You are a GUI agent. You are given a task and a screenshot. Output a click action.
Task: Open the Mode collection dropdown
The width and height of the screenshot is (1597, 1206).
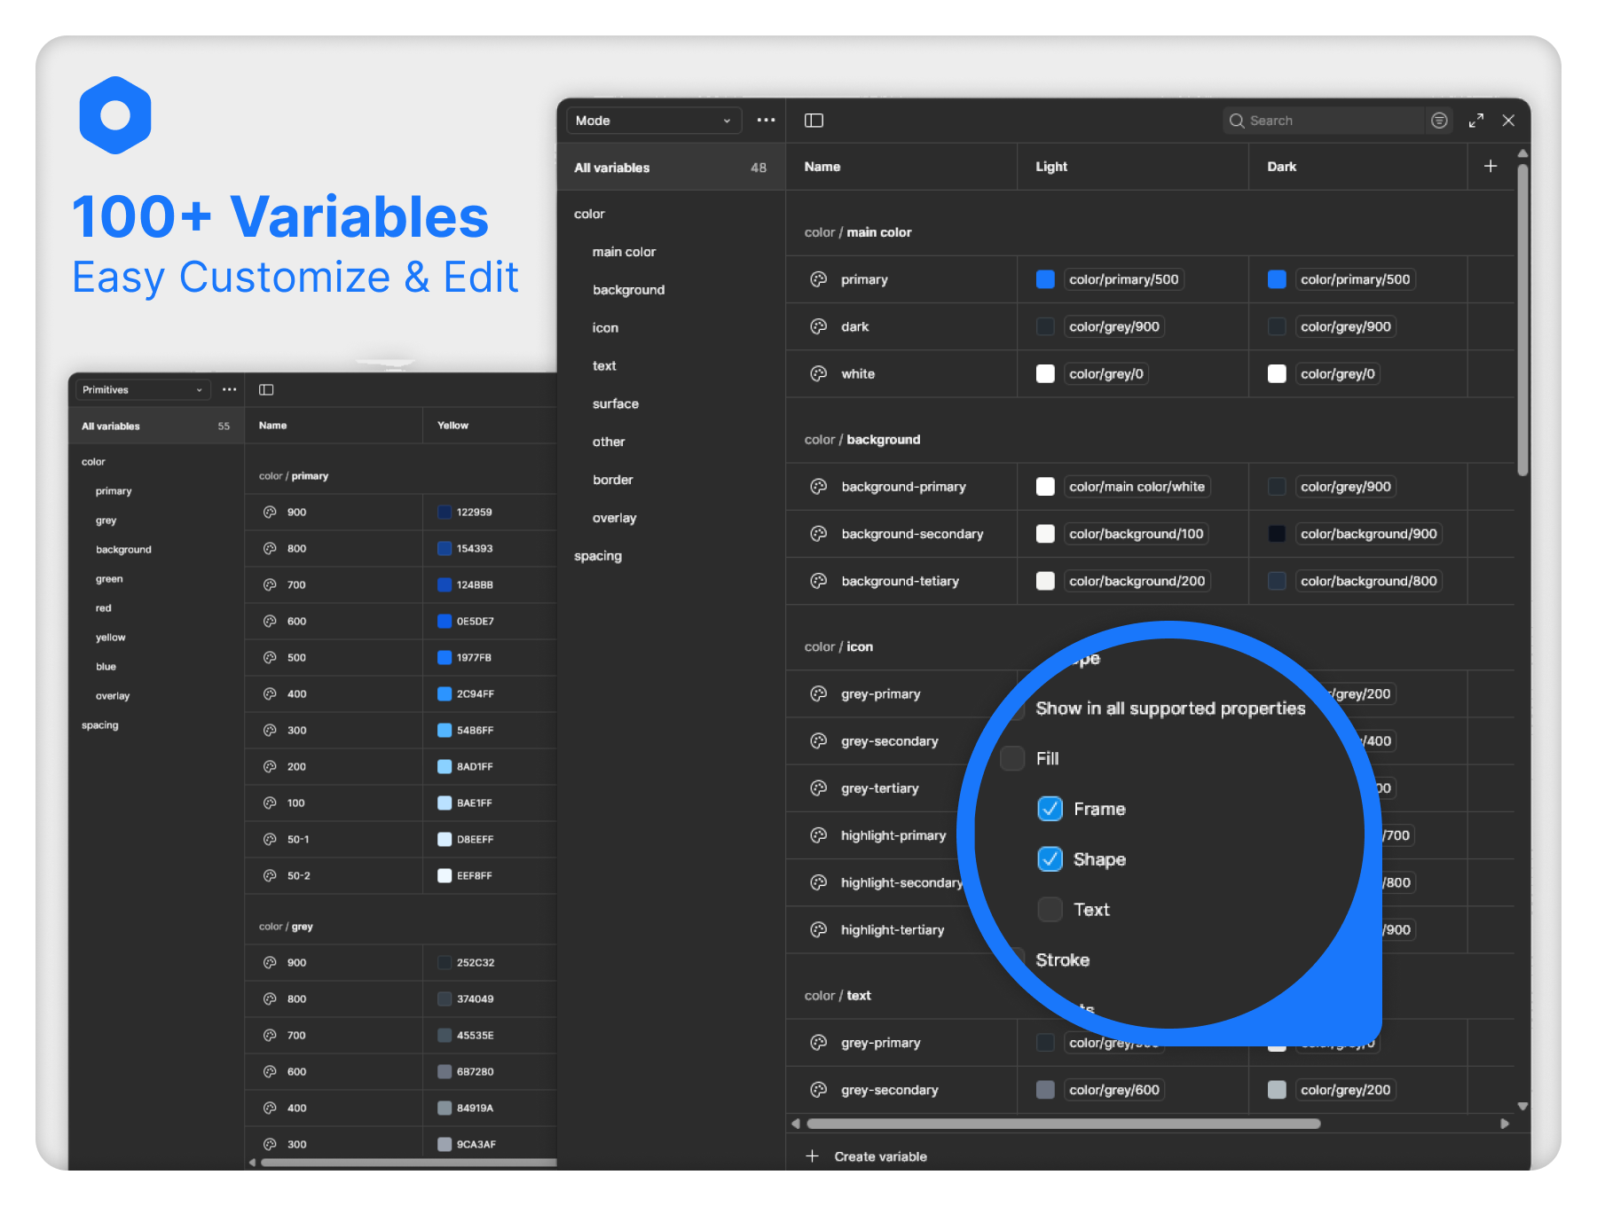pos(653,121)
